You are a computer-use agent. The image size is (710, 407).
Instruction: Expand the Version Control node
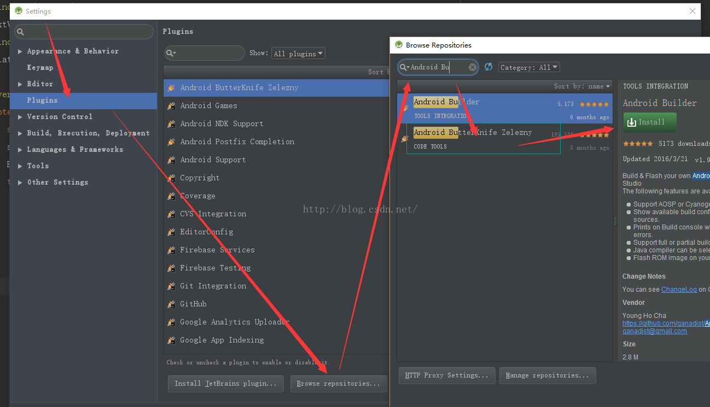(20, 117)
